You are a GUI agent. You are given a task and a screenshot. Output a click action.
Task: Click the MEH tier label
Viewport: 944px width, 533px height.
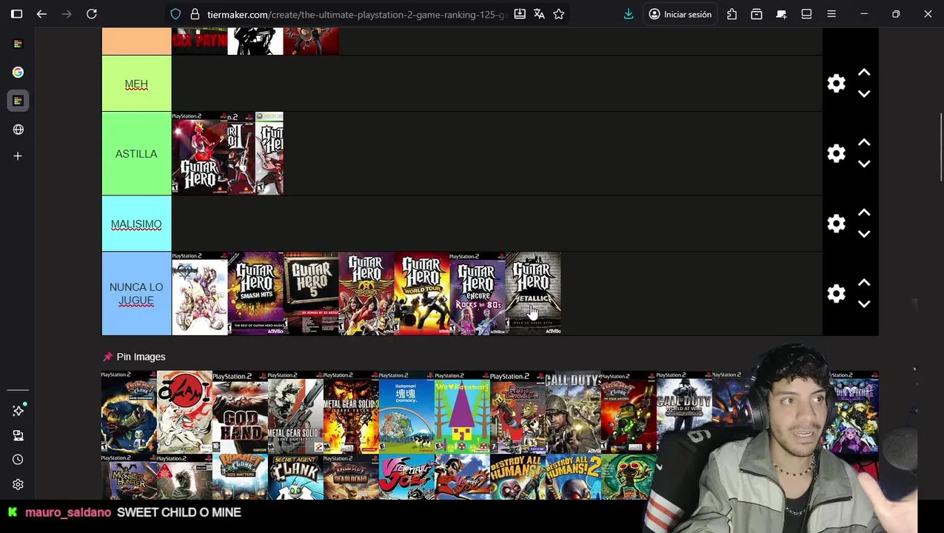tap(136, 84)
